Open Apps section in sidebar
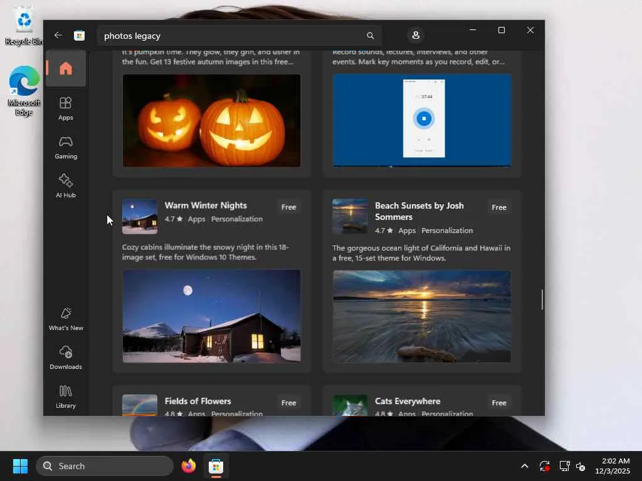The width and height of the screenshot is (642, 481). [66, 108]
